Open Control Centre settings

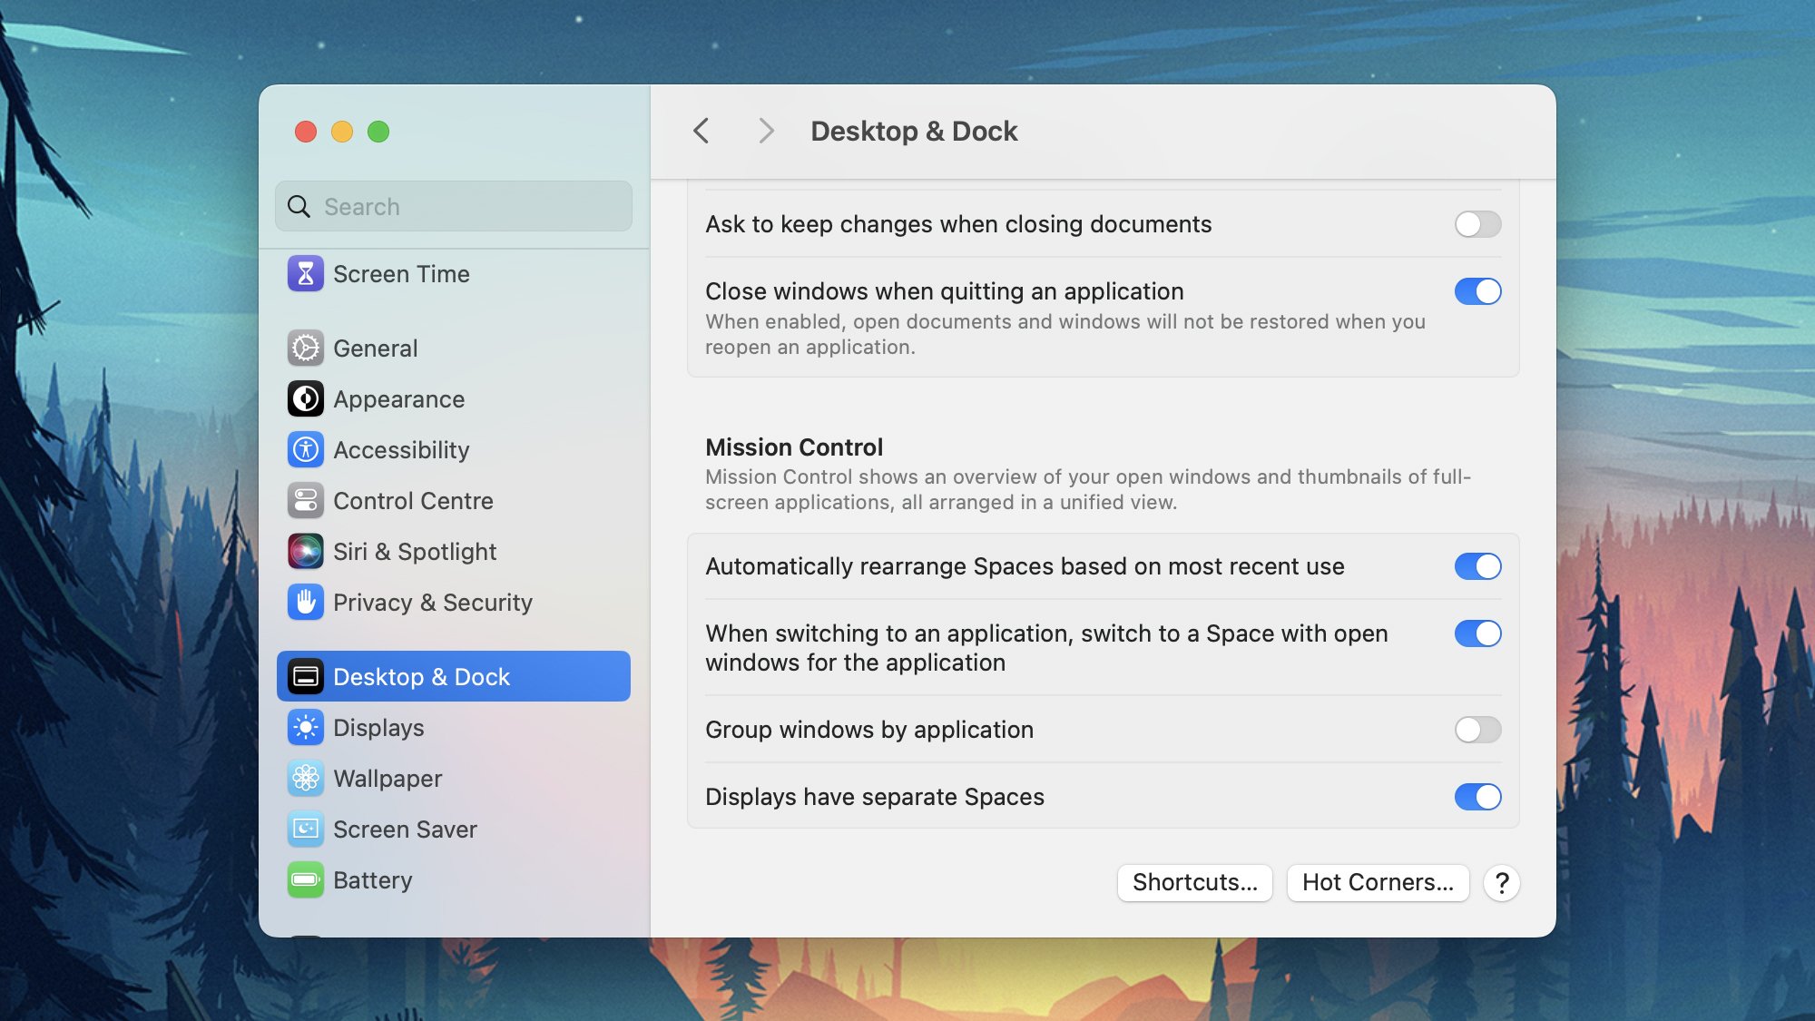pyautogui.click(x=414, y=500)
